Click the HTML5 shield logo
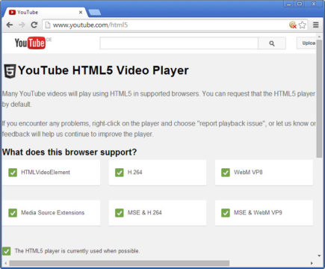 [x=10, y=71]
